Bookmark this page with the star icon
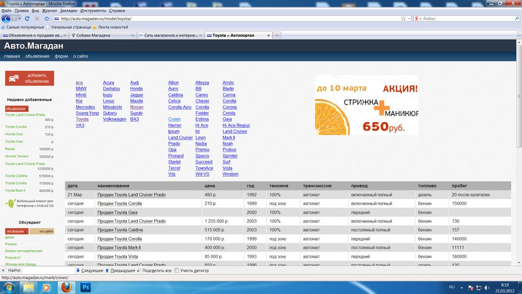 click(x=403, y=18)
